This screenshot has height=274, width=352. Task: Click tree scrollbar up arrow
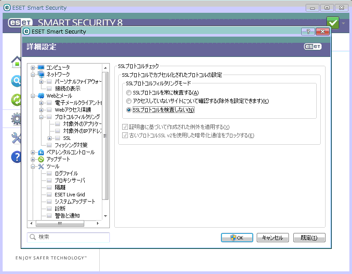pyautogui.click(x=105, y=68)
